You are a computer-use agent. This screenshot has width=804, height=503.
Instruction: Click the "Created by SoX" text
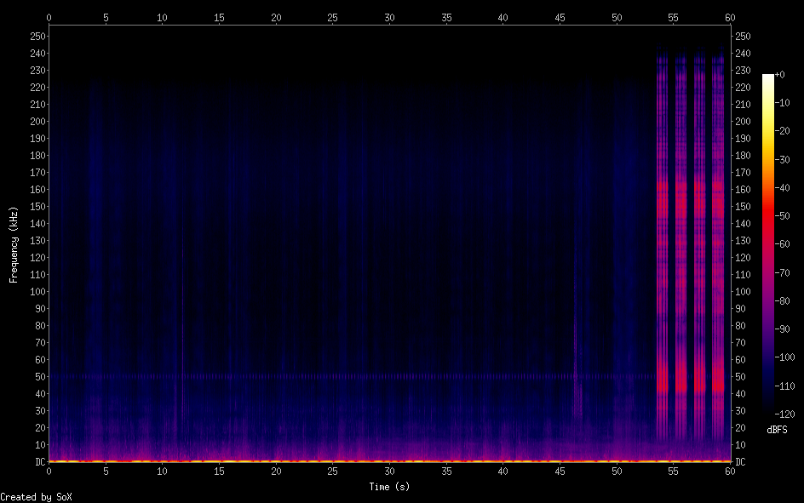[x=36, y=496]
